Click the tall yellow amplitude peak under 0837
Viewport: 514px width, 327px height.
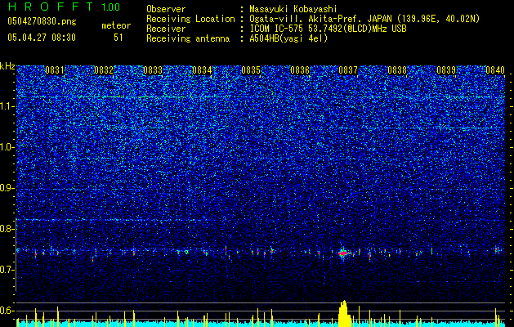pos(344,314)
